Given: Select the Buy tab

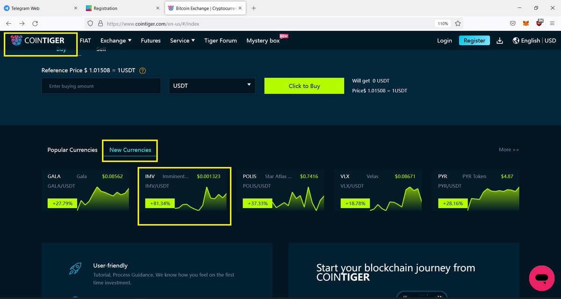Looking at the screenshot, I should pos(61,49).
